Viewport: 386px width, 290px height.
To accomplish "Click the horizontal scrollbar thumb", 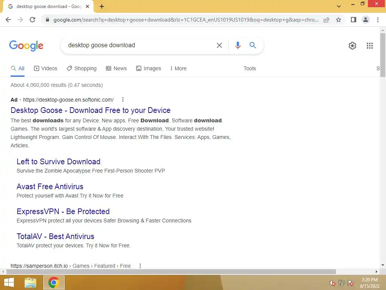I will pyautogui.click(x=171, y=271).
